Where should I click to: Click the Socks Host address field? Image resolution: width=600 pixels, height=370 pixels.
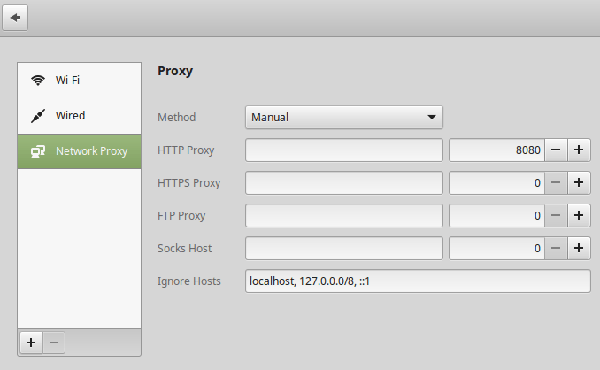(x=344, y=249)
